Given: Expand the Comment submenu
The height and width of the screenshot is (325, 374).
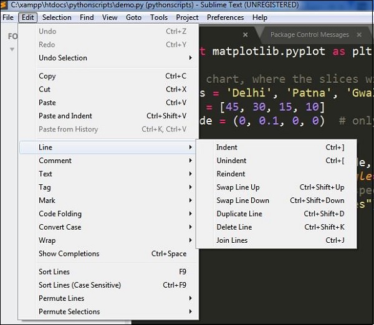Looking at the screenshot, I should (x=108, y=161).
